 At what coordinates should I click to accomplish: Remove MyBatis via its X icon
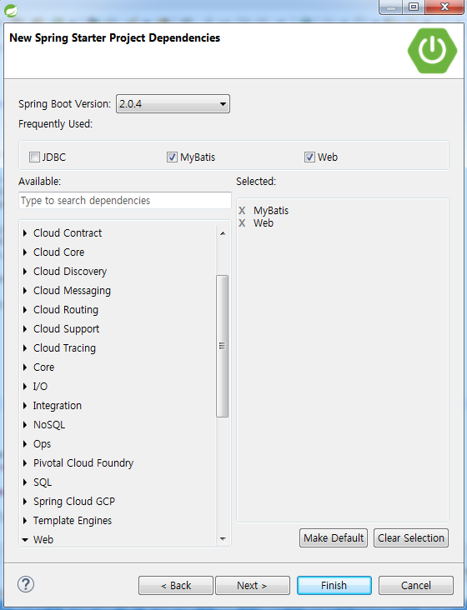click(x=242, y=211)
